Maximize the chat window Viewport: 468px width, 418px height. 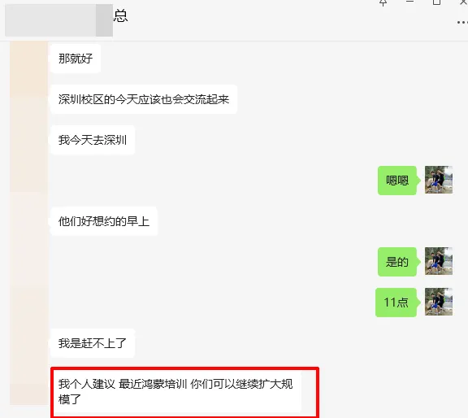click(x=436, y=2)
